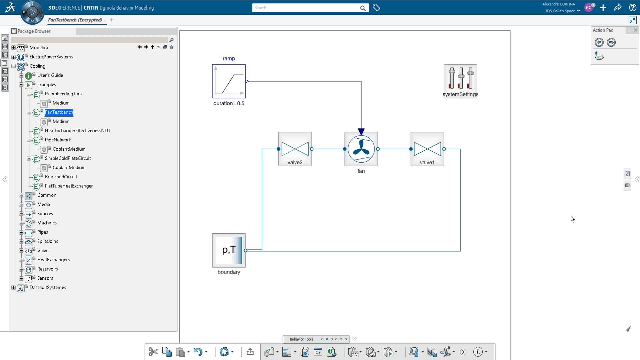Click the ramp signal source block
Screen dimensions: 640x360
[x=229, y=81]
